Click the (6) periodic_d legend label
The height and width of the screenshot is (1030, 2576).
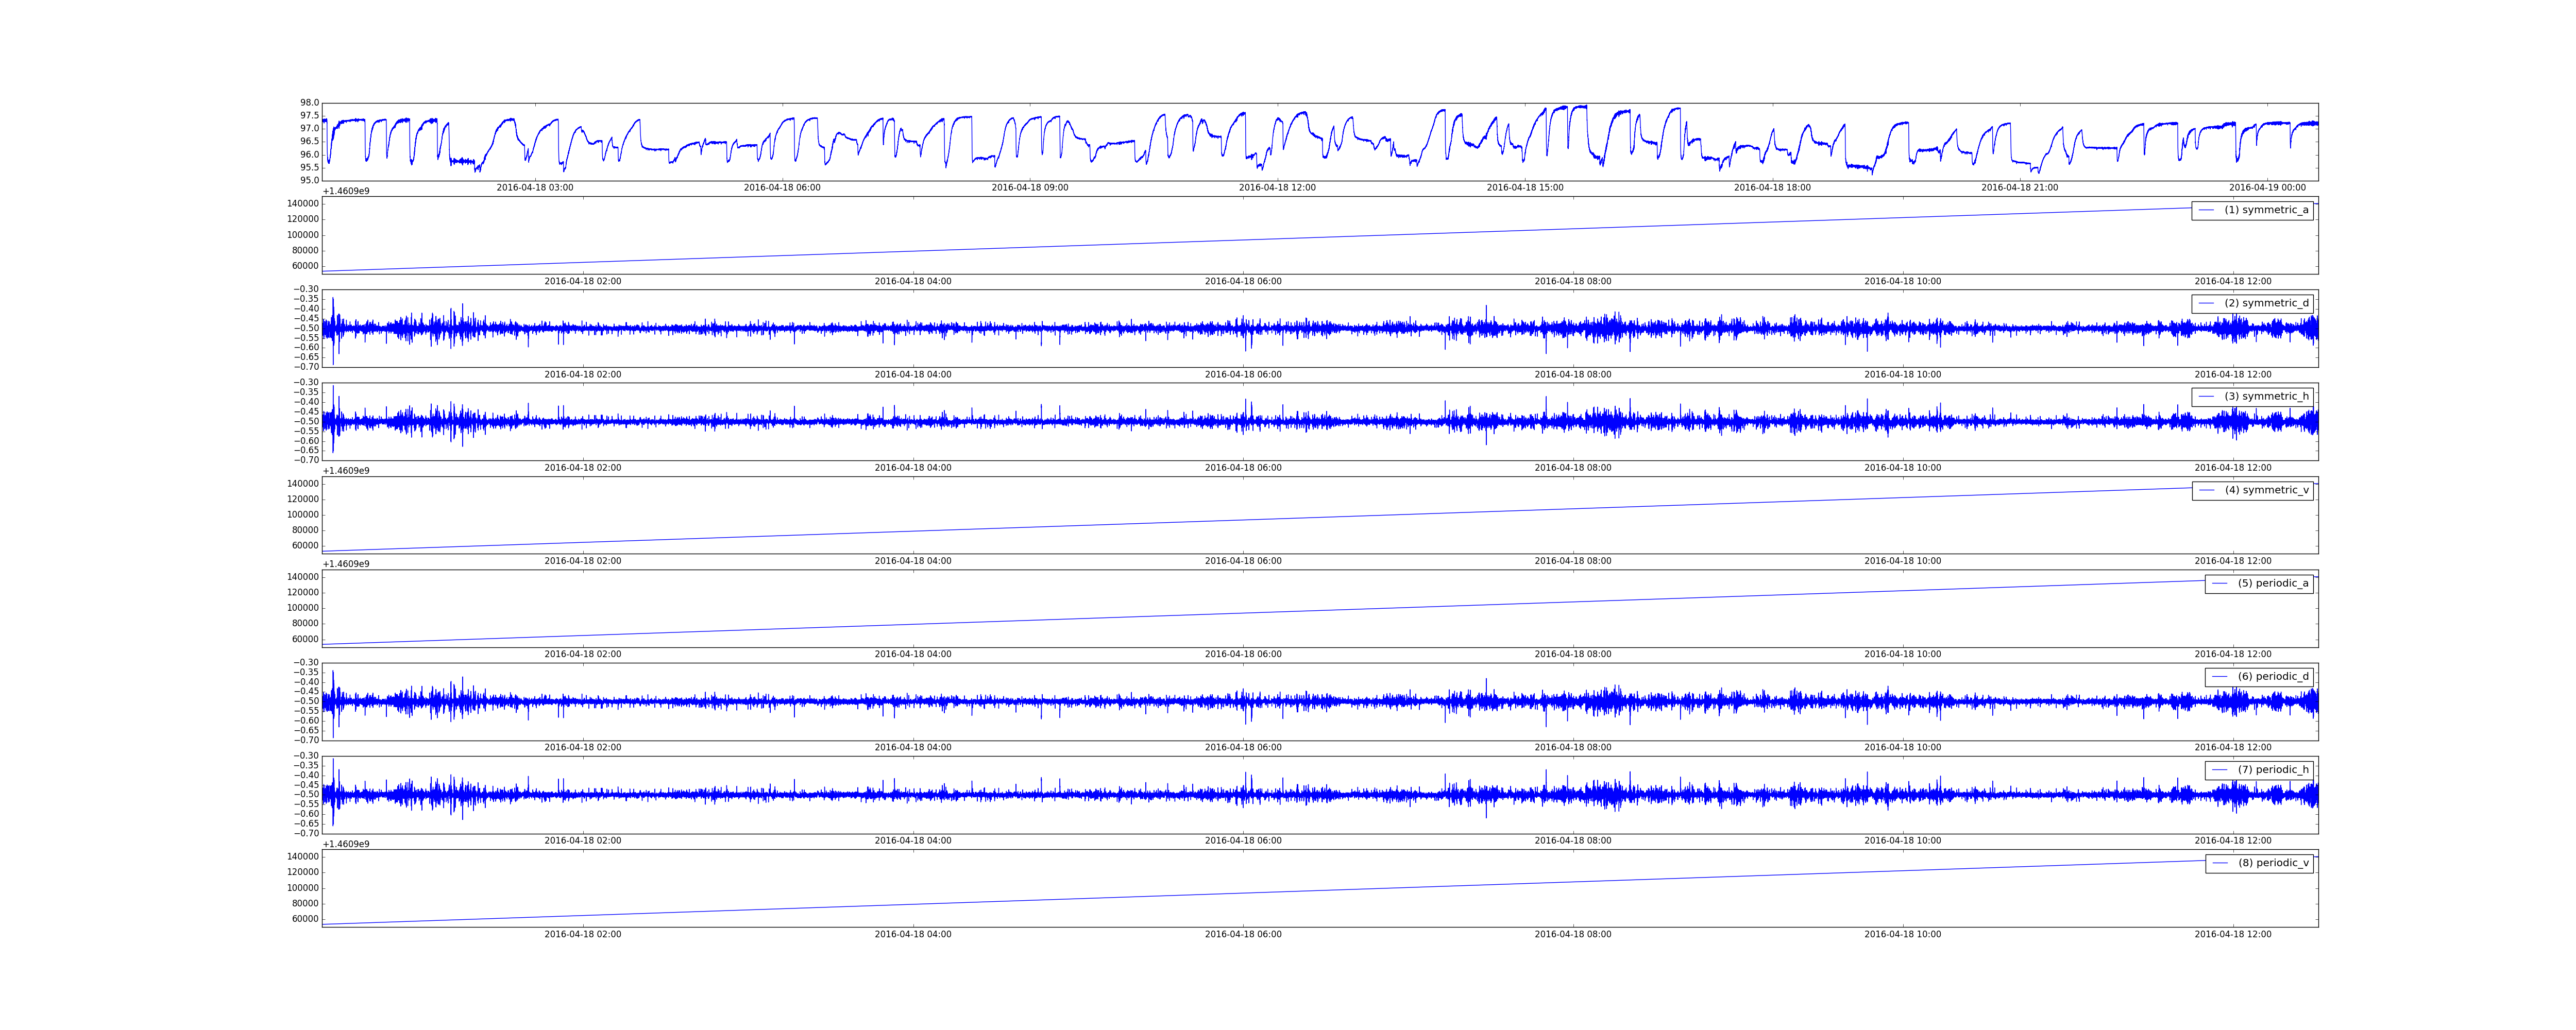pos(2273,677)
